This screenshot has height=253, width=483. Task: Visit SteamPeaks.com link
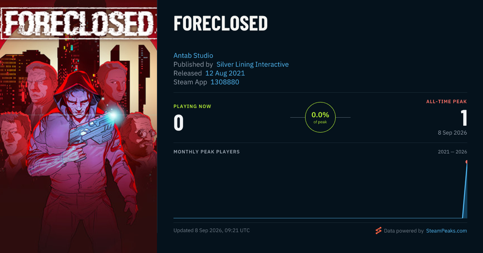coord(446,231)
